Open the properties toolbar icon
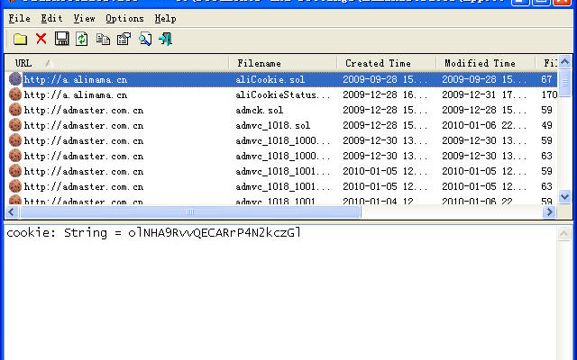This screenshot has width=577, height=360. (x=124, y=39)
